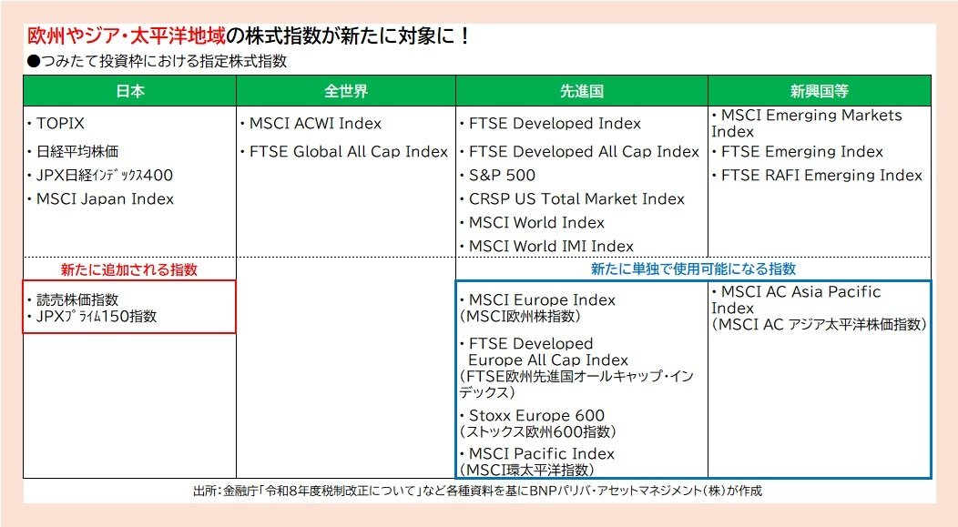Click the 新たに追加される指数 red label

127,269
